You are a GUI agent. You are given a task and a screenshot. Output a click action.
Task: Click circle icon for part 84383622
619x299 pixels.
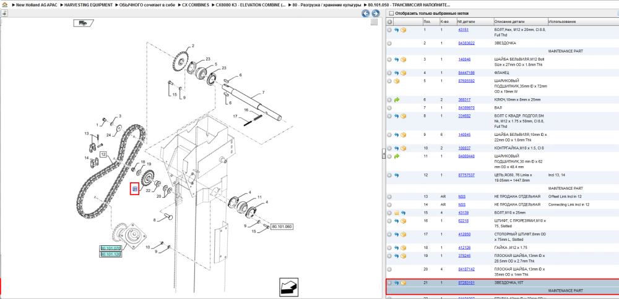[x=389, y=43]
